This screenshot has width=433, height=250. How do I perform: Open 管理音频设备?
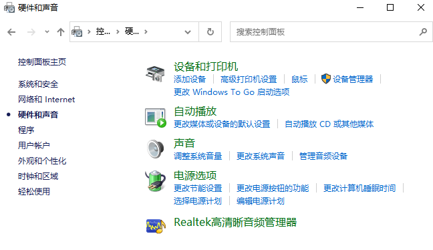(x=323, y=156)
